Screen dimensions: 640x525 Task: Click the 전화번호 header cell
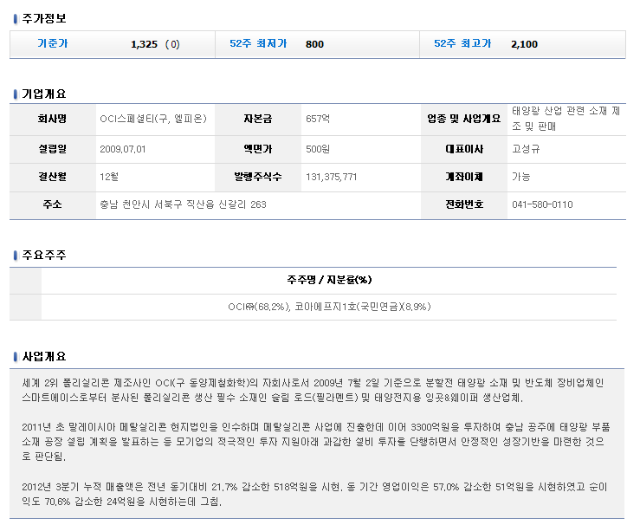coord(464,205)
